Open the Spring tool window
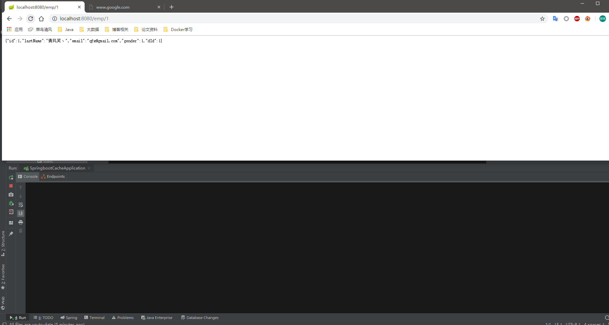The height and width of the screenshot is (325, 609). (69, 318)
